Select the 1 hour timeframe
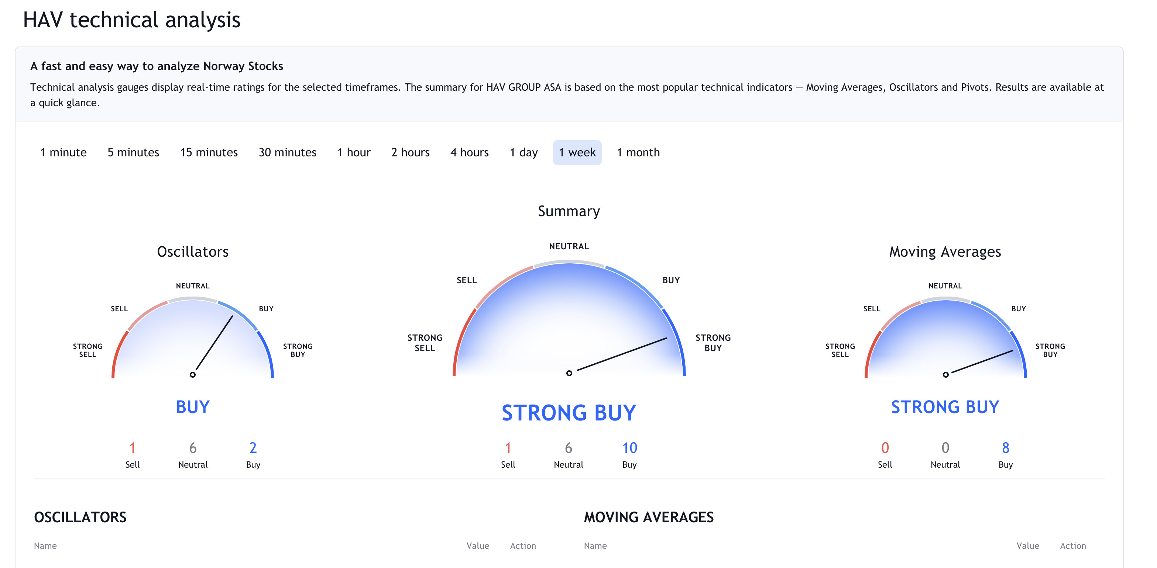The image size is (1157, 568). pos(353,153)
